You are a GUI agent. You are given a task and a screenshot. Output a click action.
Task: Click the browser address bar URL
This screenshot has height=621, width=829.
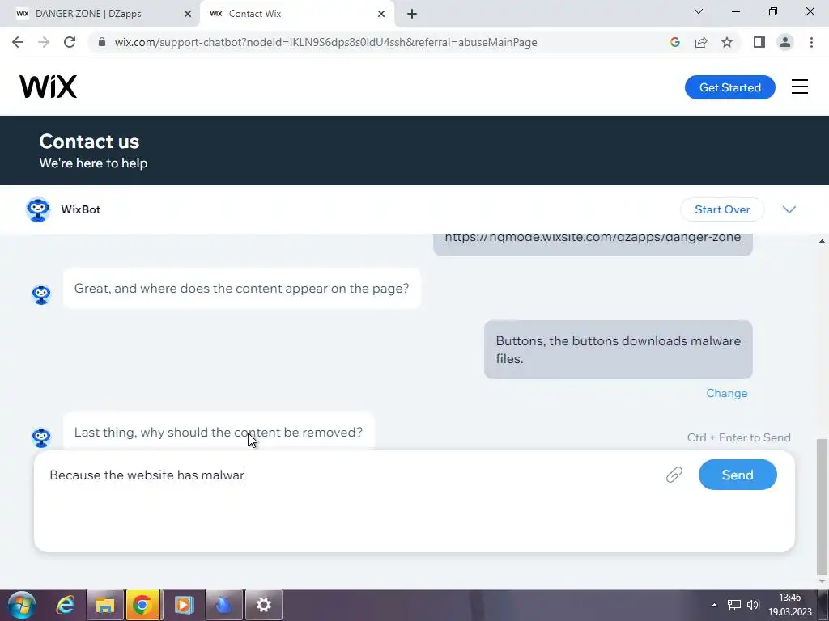click(325, 42)
